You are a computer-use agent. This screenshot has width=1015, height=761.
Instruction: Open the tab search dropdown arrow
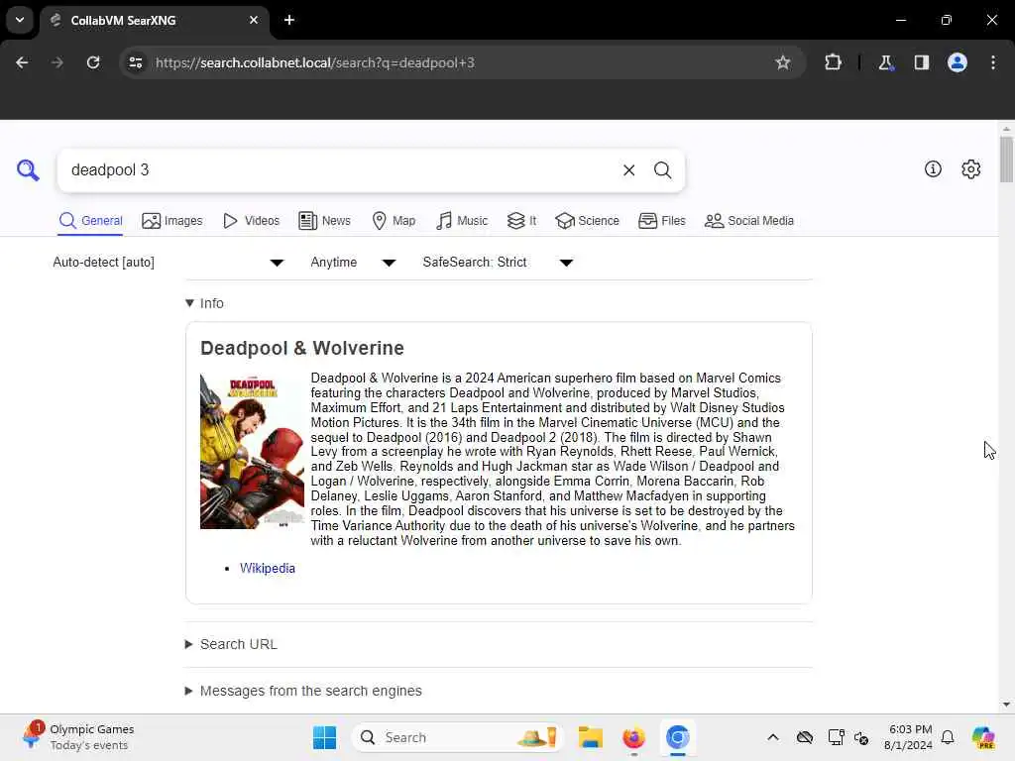pyautogui.click(x=20, y=20)
